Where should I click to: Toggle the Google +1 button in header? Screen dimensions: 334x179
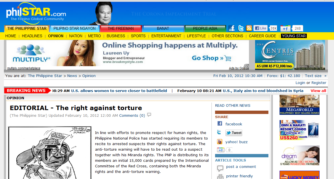(285, 28)
